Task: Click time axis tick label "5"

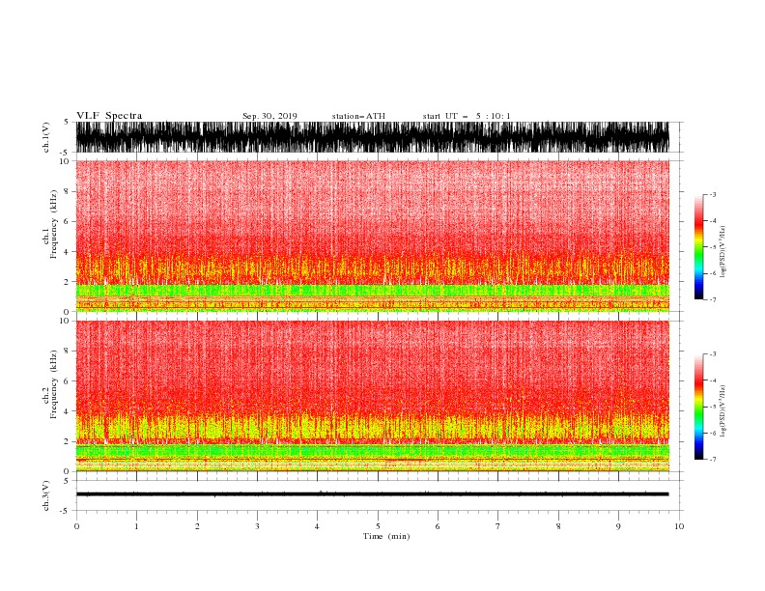Action: [x=378, y=526]
